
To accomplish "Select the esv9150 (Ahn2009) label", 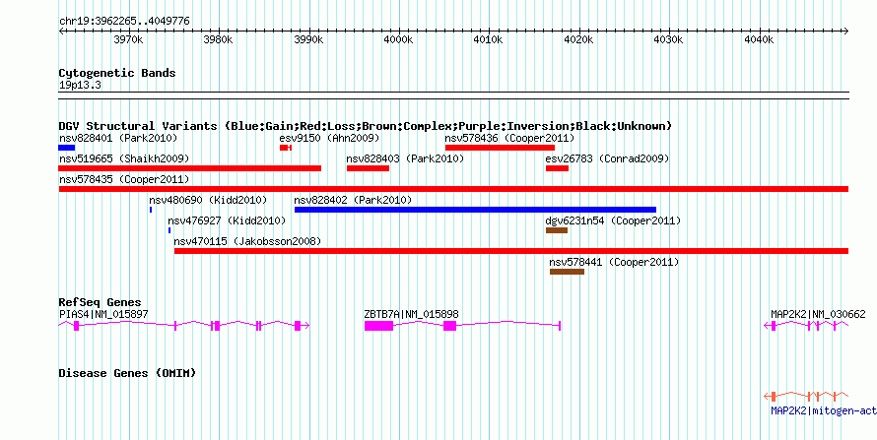I will pyautogui.click(x=329, y=138).
